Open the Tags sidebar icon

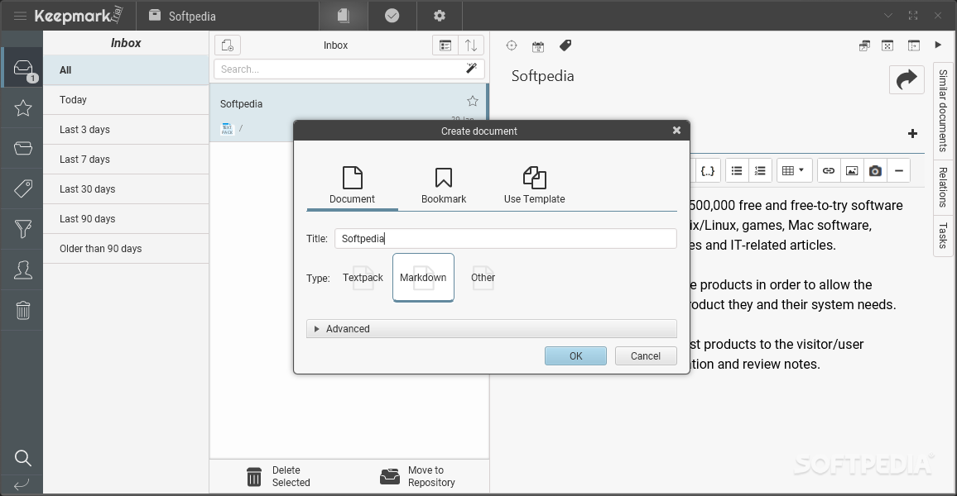coord(22,188)
